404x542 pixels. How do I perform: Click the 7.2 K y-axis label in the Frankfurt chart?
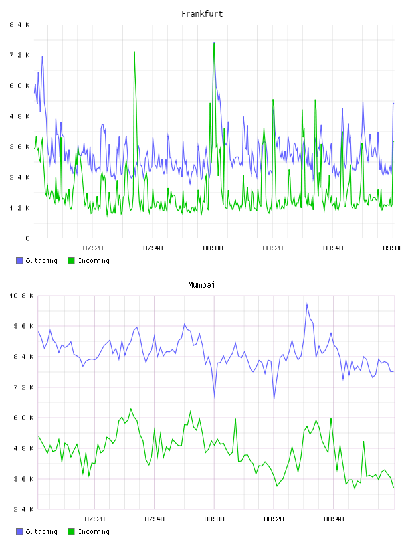tap(19, 55)
